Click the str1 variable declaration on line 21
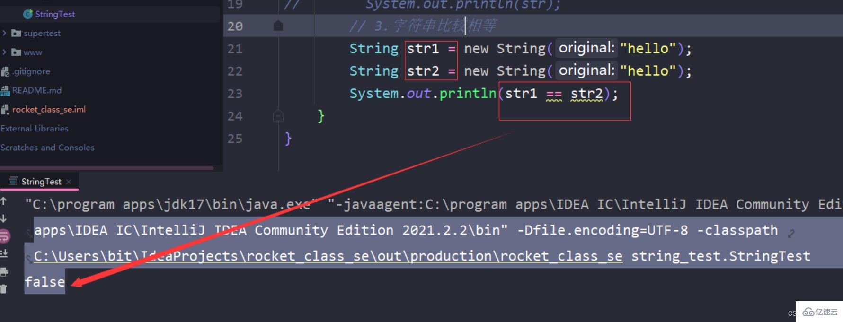Viewport: 843px width, 322px height. click(x=423, y=48)
